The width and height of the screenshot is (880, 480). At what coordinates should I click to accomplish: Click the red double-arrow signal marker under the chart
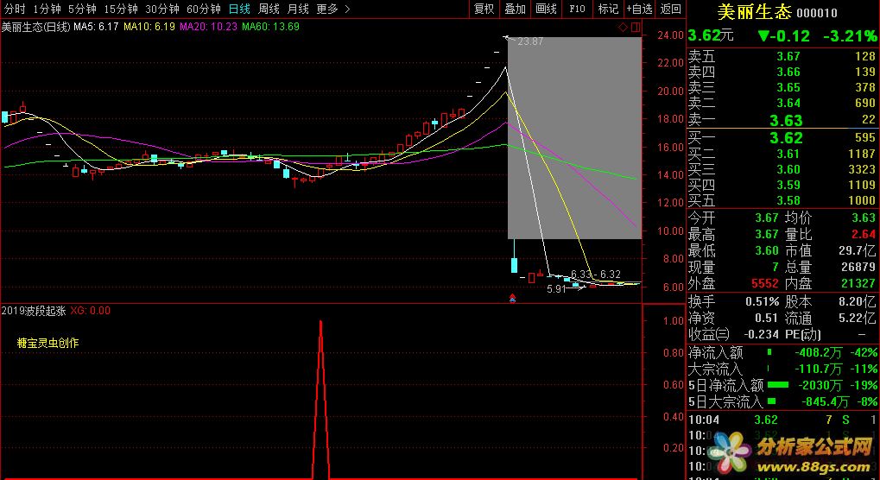pos(512,298)
